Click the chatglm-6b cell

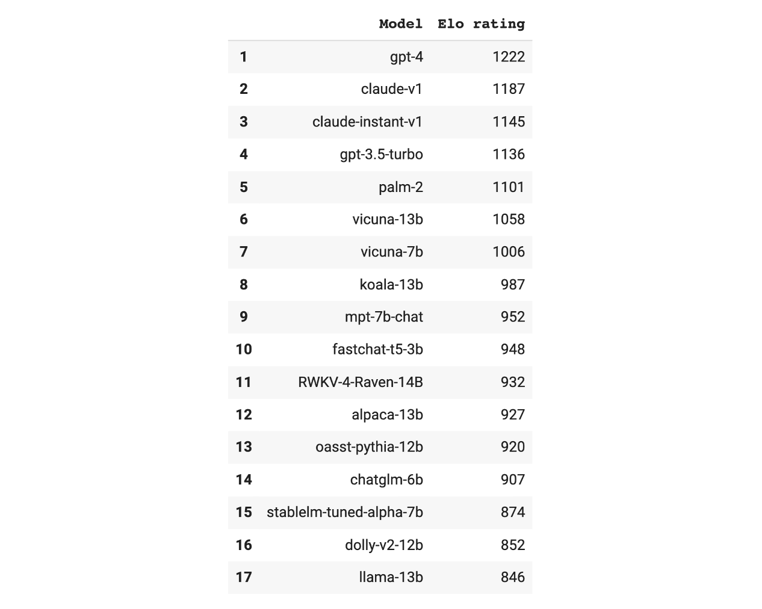click(386, 480)
